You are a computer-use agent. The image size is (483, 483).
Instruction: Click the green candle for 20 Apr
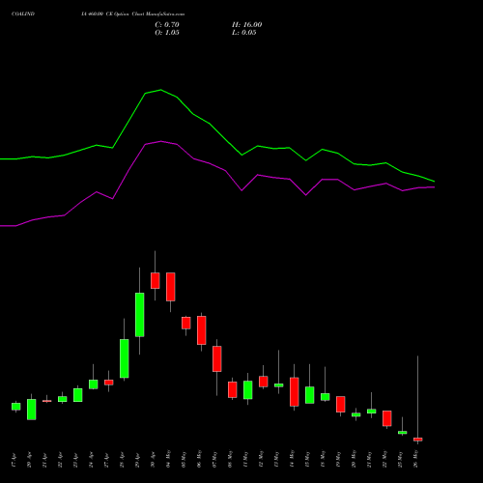click(32, 410)
